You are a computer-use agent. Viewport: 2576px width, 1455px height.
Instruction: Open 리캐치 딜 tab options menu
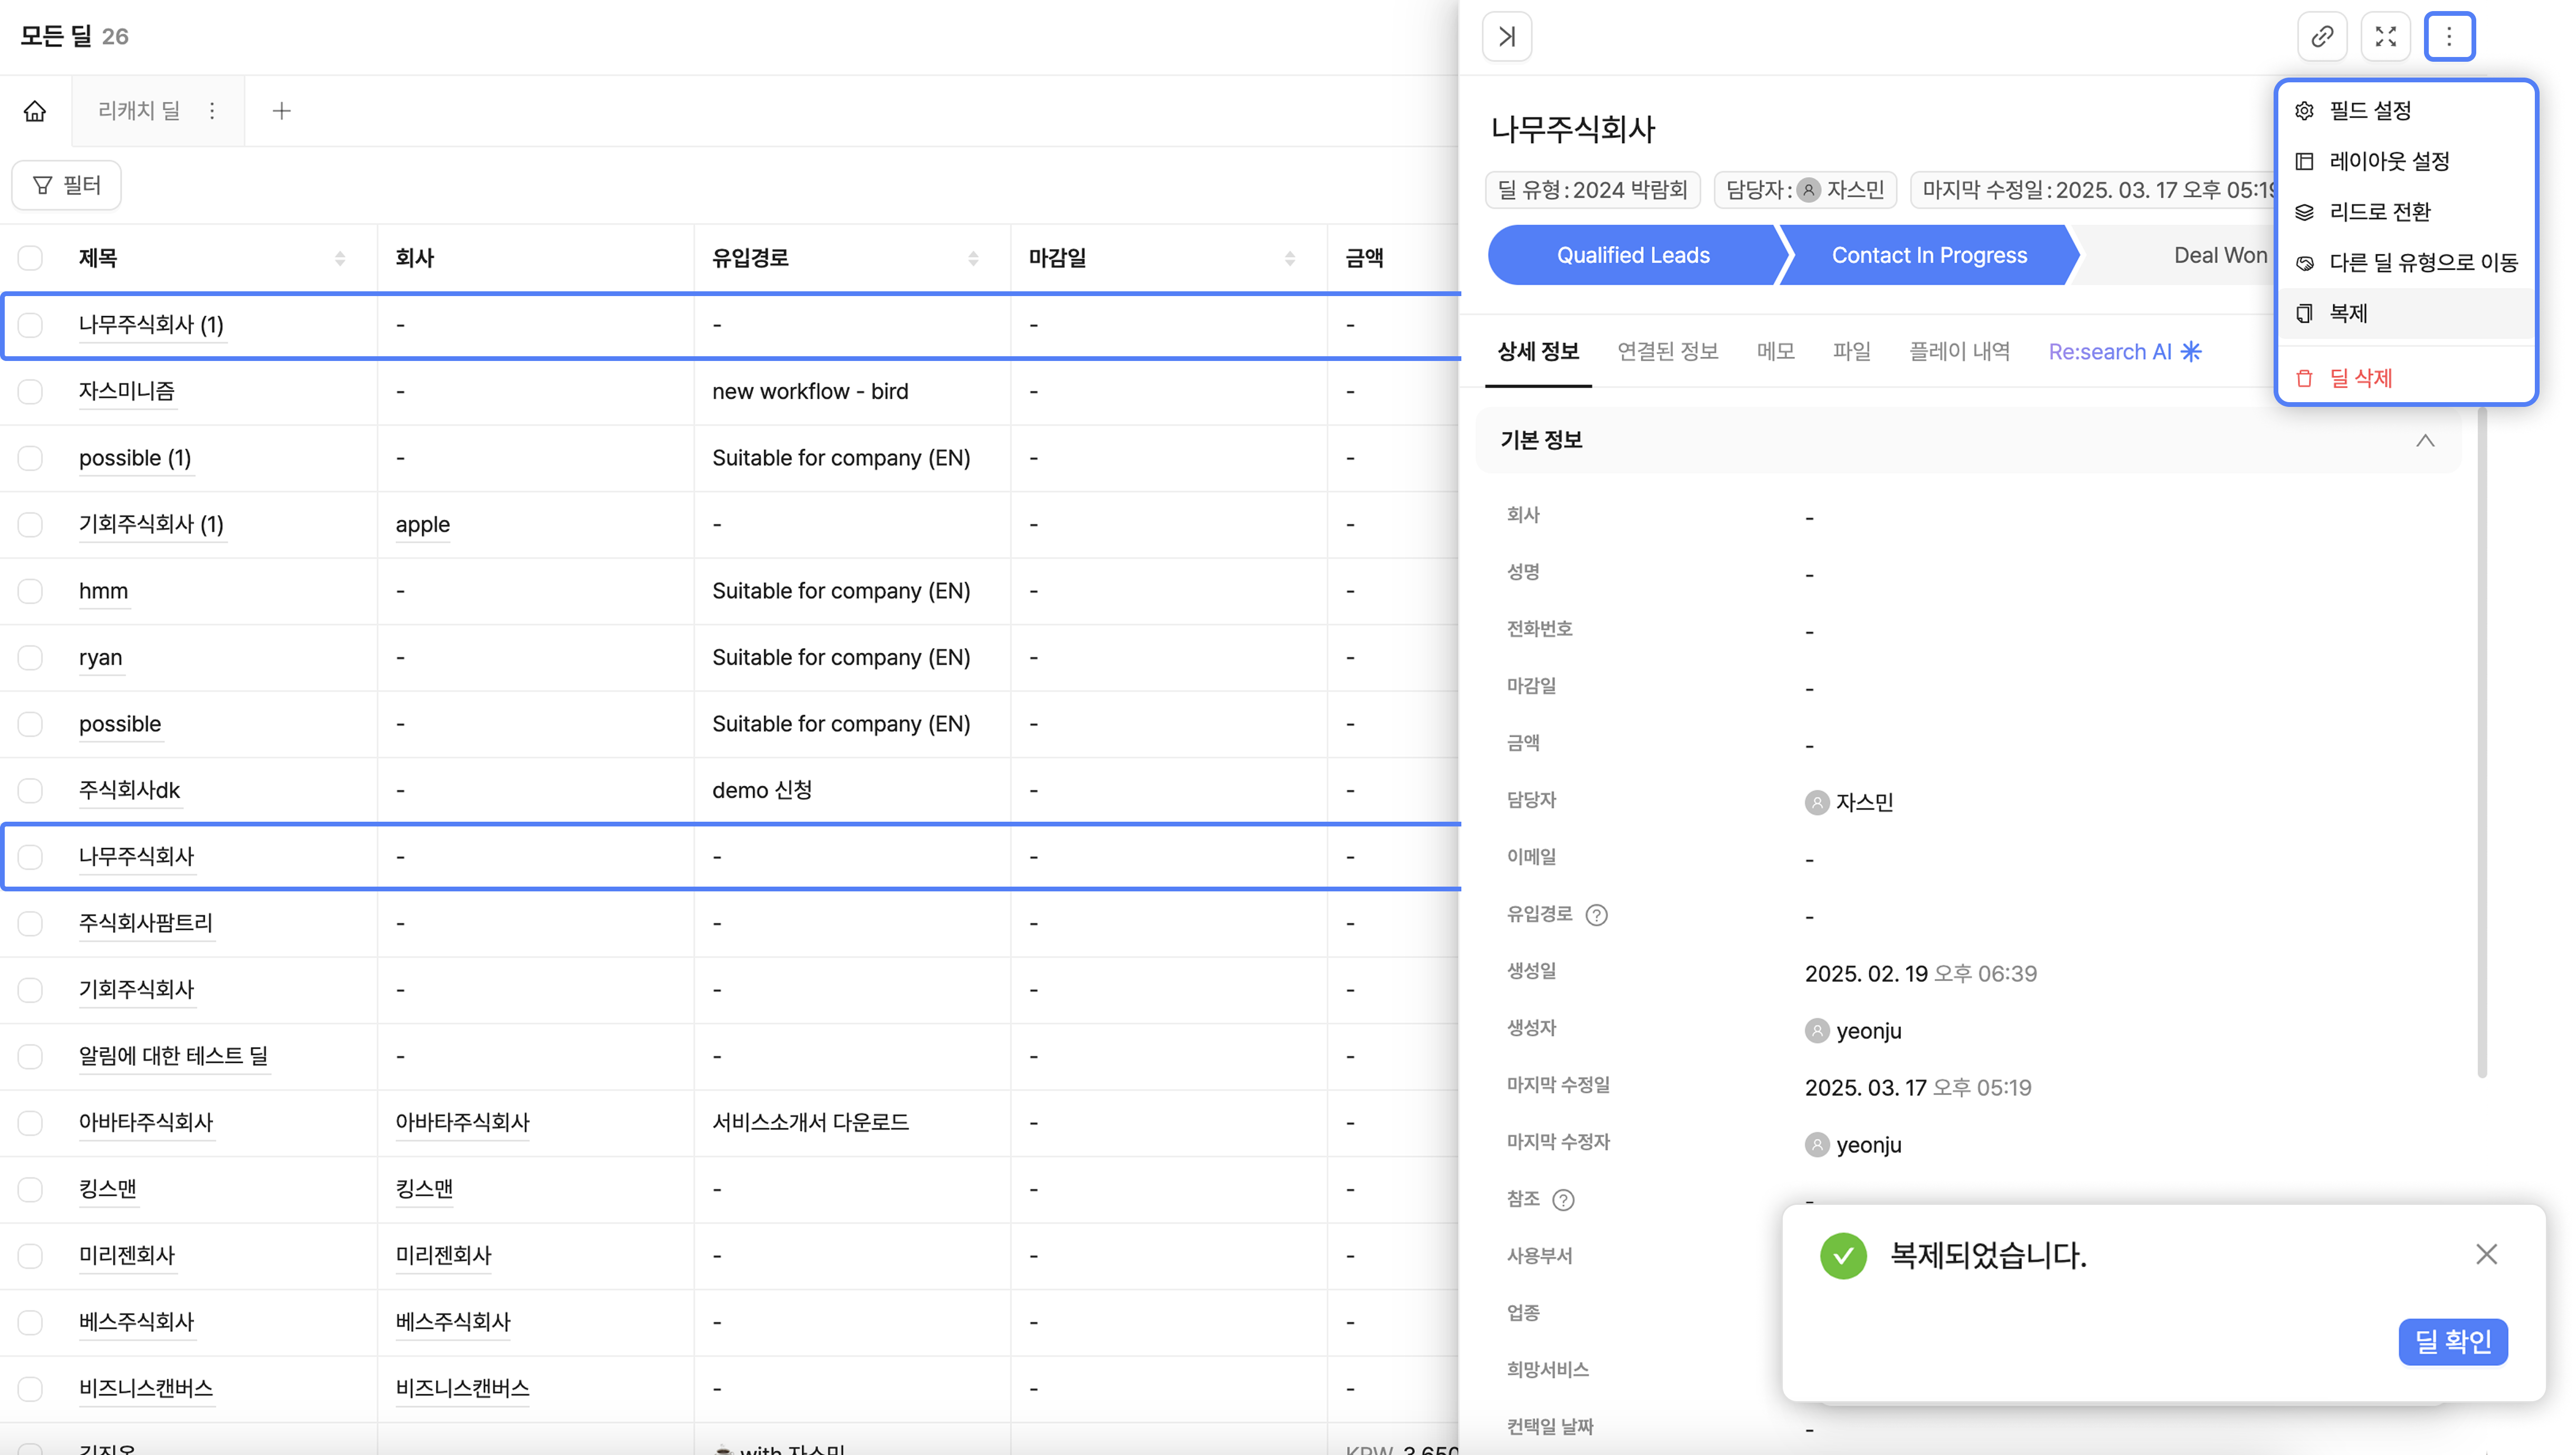click(x=212, y=111)
